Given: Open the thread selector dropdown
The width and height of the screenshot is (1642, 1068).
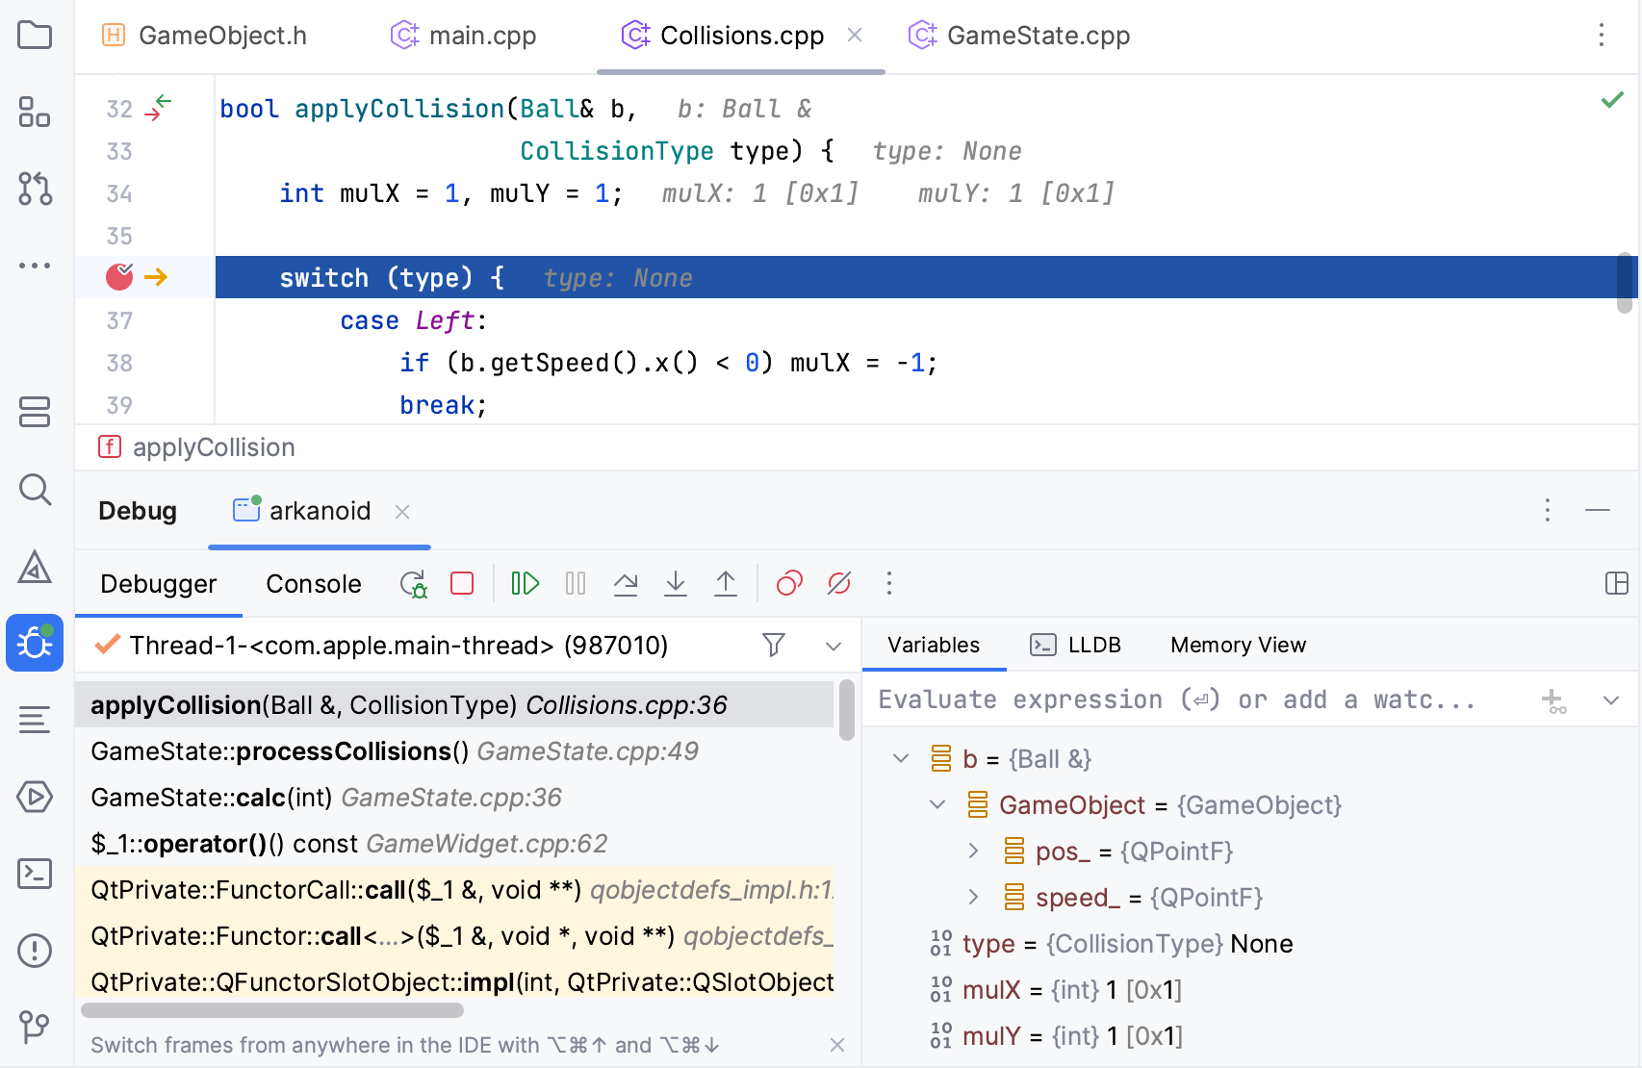Looking at the screenshot, I should tap(832, 646).
